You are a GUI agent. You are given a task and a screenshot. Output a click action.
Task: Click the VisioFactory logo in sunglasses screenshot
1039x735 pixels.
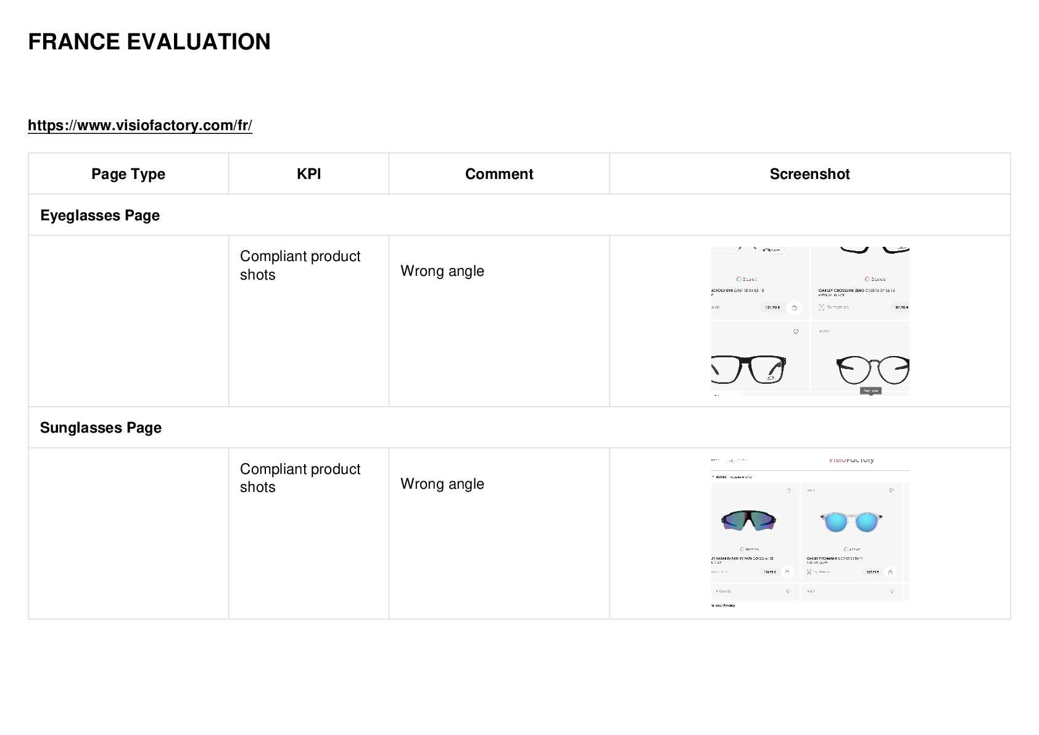click(851, 460)
